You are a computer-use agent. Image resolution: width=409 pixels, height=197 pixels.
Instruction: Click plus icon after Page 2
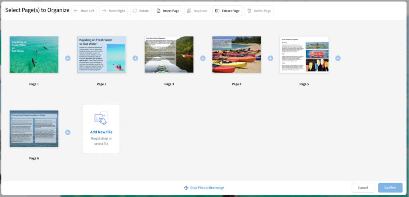[x=135, y=58]
